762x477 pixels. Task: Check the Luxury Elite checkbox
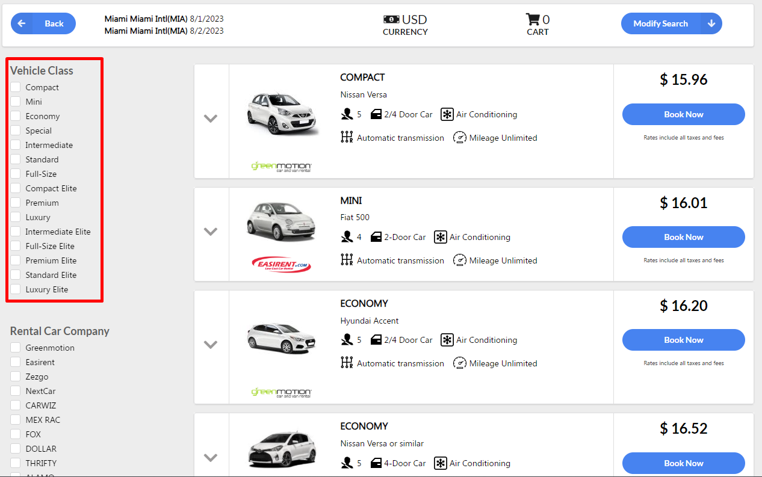[16, 289]
